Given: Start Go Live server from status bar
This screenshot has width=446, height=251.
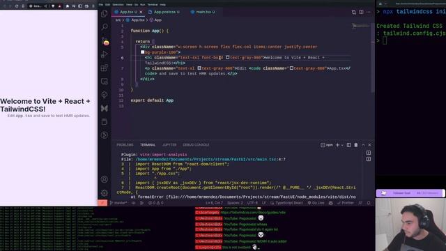Looking at the screenshot, I should [x=316, y=203].
